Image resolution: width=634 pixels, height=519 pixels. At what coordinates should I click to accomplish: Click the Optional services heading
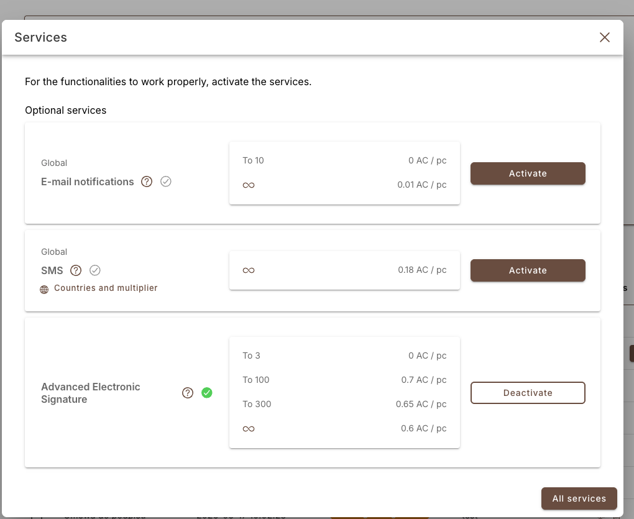click(x=65, y=111)
